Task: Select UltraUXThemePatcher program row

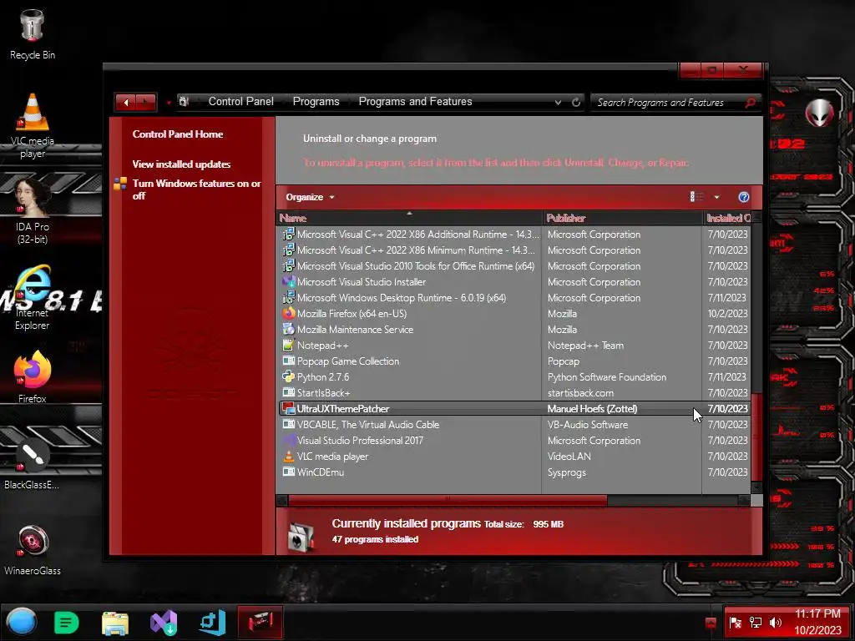Action: point(514,408)
